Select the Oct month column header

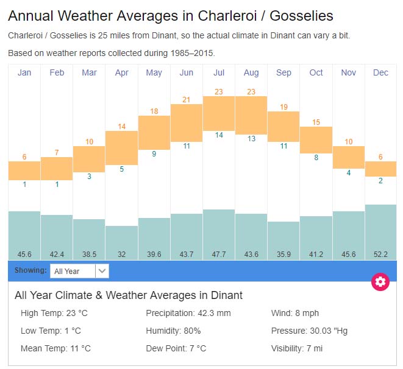316,72
